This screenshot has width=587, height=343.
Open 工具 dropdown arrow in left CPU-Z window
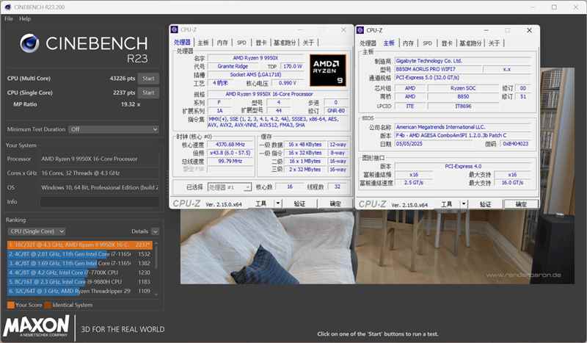click(x=278, y=203)
